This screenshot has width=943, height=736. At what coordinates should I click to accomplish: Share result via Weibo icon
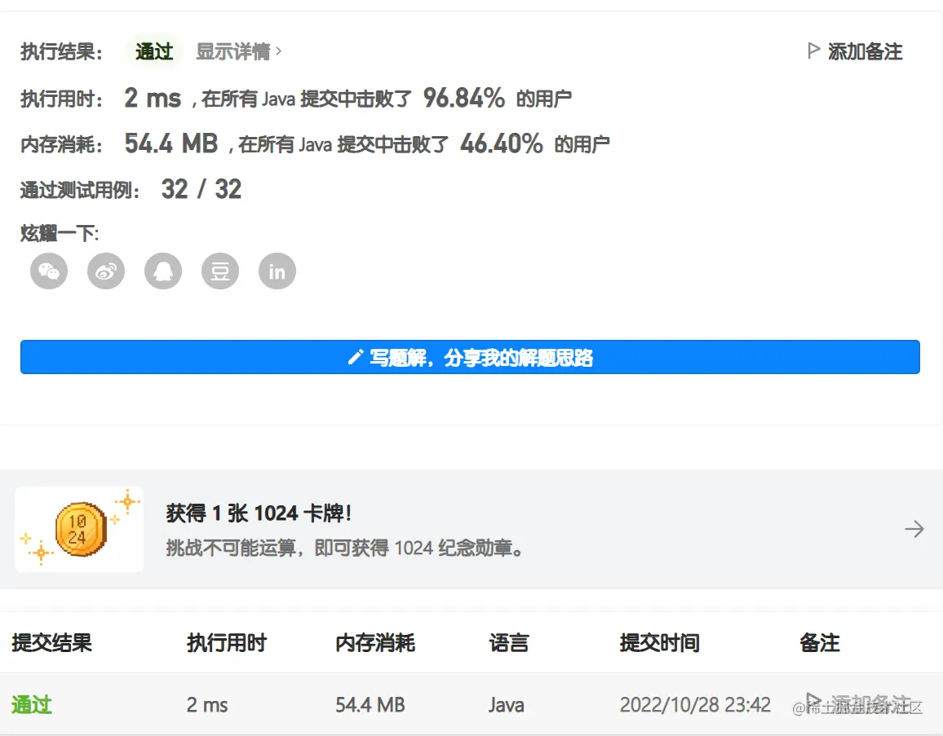106,271
